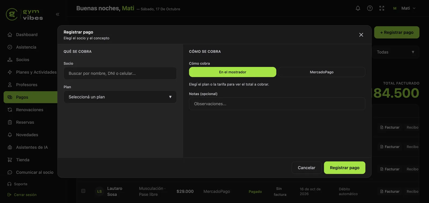
Task: Select the MercadoPago payment option
Action: point(322,72)
